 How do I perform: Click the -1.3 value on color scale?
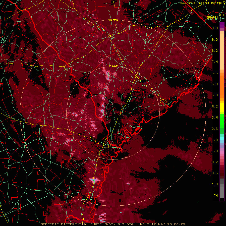(214, 184)
